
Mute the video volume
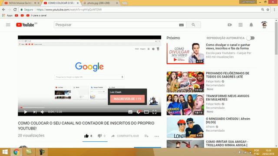click(43, 112)
